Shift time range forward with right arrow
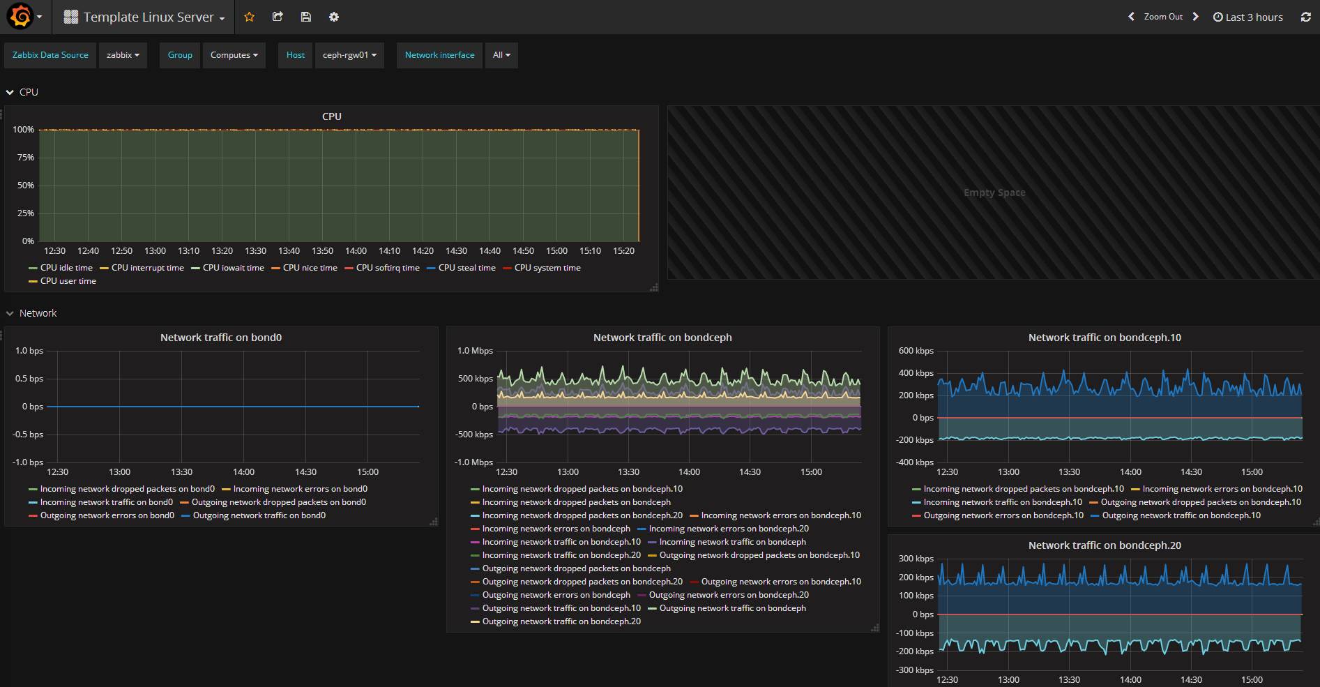1320x687 pixels. (x=1195, y=17)
